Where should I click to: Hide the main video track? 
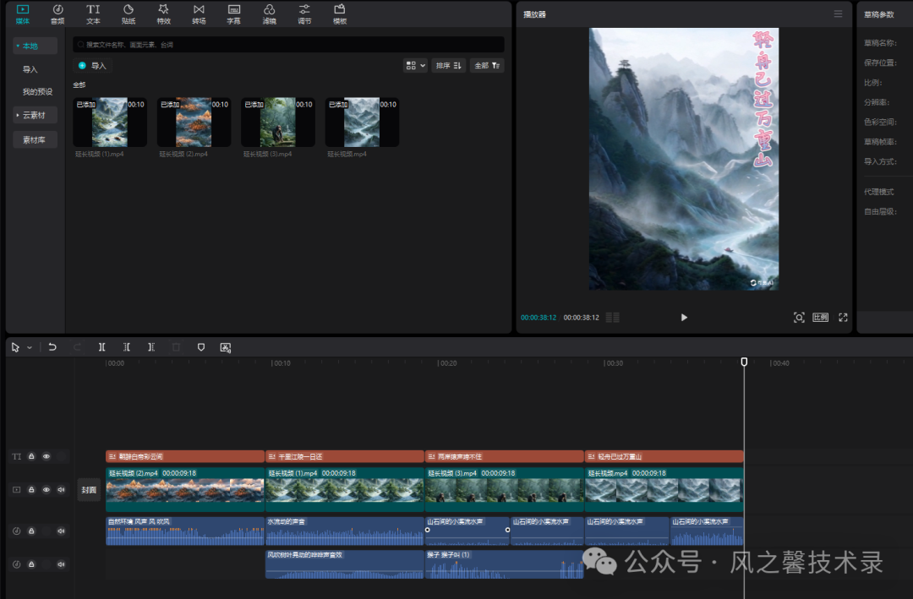coord(46,489)
